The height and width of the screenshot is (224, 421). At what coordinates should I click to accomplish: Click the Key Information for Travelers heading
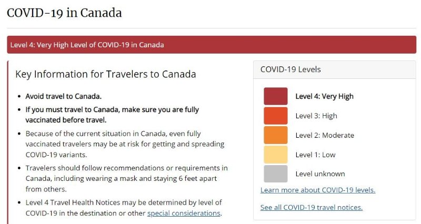[x=106, y=74]
